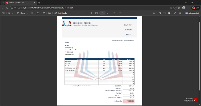Open PDF viewer settings gear

(x=180, y=13)
